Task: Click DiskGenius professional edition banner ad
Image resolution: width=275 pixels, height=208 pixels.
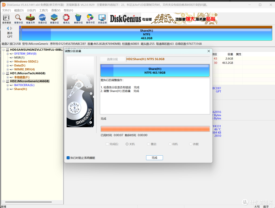Action: click(163, 18)
